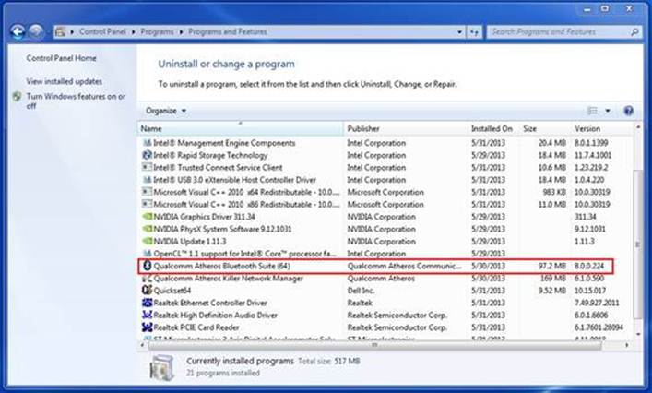
Task: Click the search magnifier icon
Action: click(x=634, y=32)
